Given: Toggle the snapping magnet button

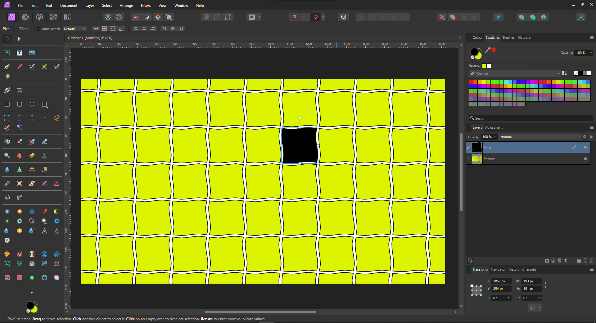Looking at the screenshot, I should (316, 17).
